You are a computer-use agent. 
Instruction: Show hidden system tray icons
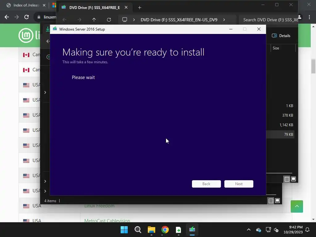point(249,230)
